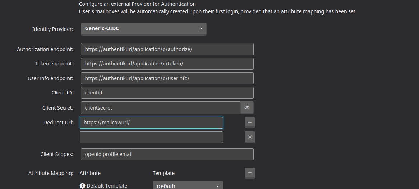Add a new Attribute Mapping row
The image size is (419, 189).
[x=250, y=173]
